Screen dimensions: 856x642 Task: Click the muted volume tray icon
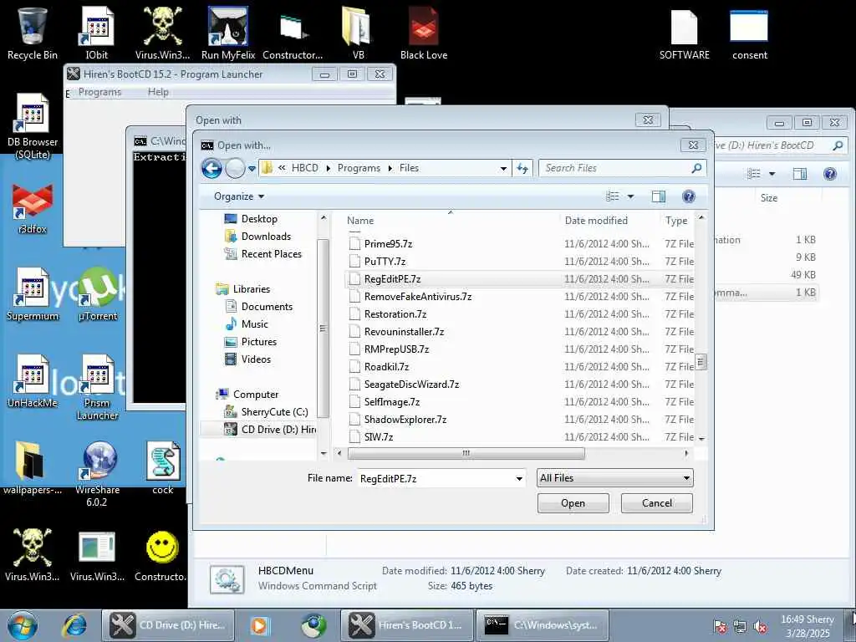click(759, 627)
